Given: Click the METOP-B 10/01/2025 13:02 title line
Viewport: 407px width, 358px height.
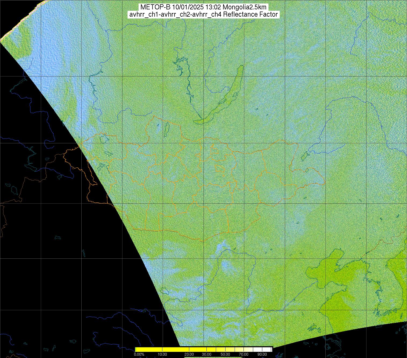Looking at the screenshot, I should click(203, 7).
